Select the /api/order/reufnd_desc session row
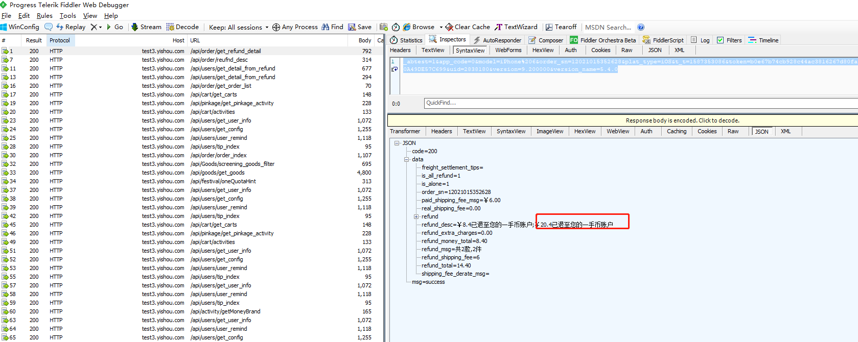Screen dimensions: 858x342 [192, 60]
